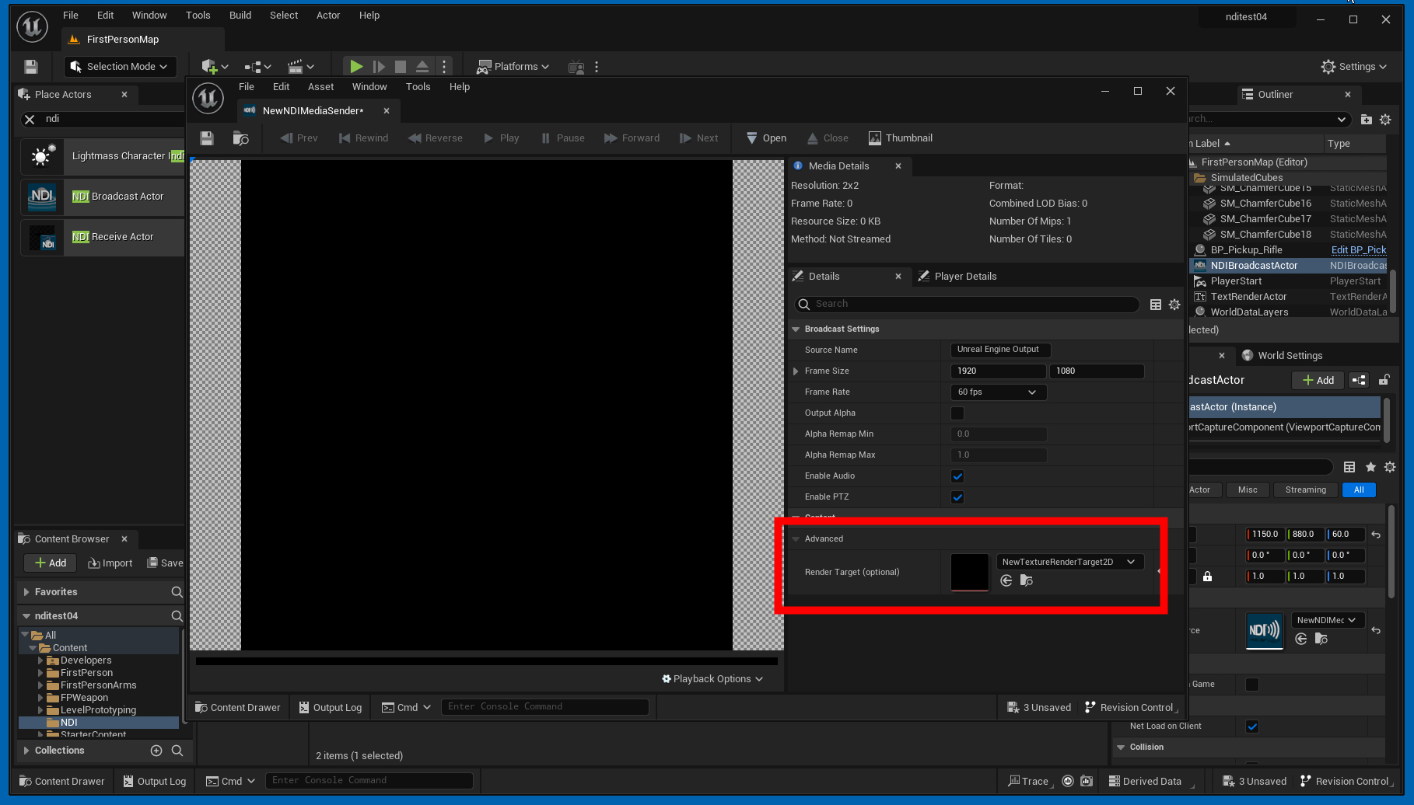
Task: Click the Thumbnail capture button
Action: click(900, 138)
